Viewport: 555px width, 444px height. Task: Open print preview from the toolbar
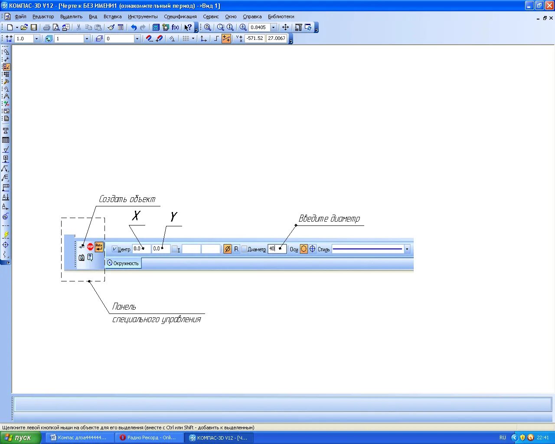point(56,27)
